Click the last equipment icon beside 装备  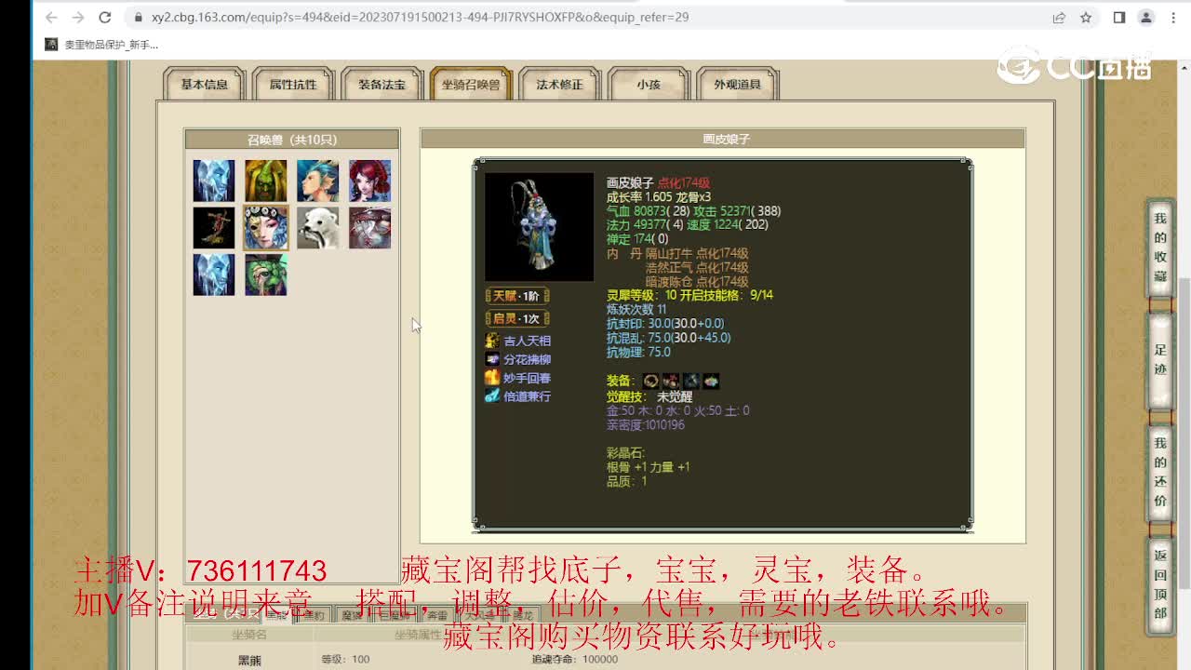(711, 380)
